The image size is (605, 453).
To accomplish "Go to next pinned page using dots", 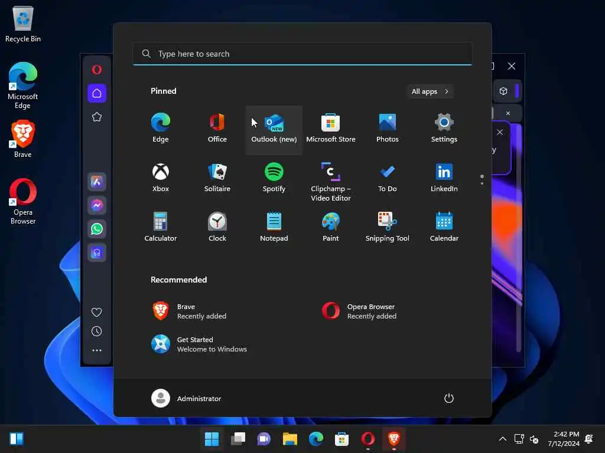I will coord(482,184).
